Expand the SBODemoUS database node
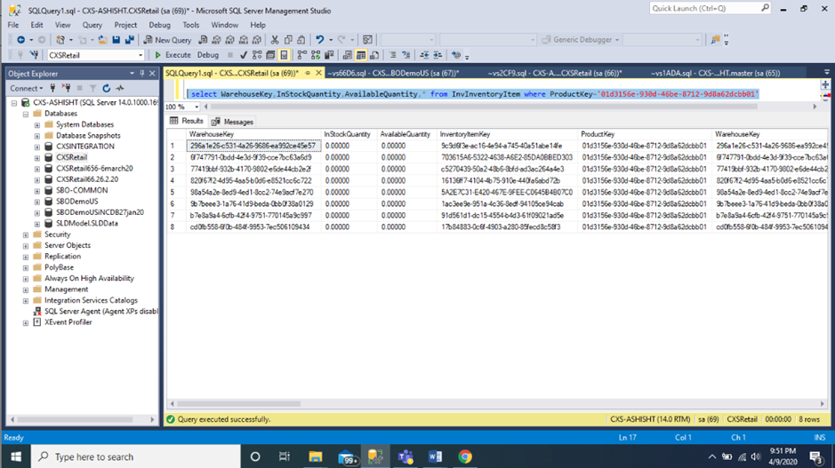This screenshot has height=468, width=835. [36, 202]
